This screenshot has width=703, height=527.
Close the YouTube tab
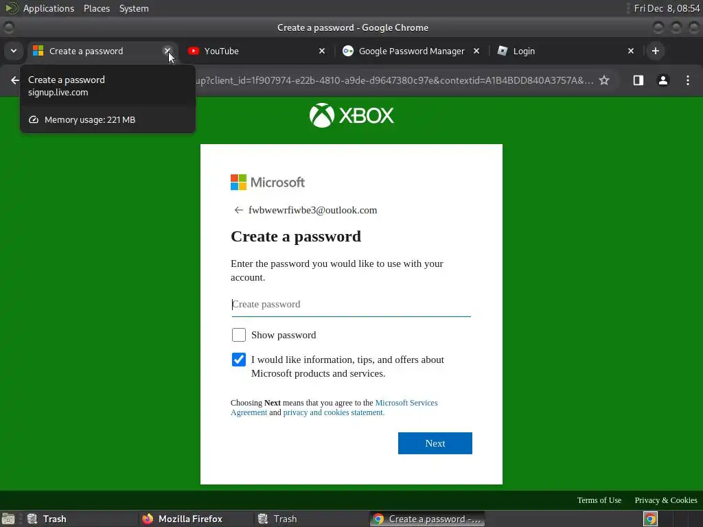pos(322,51)
